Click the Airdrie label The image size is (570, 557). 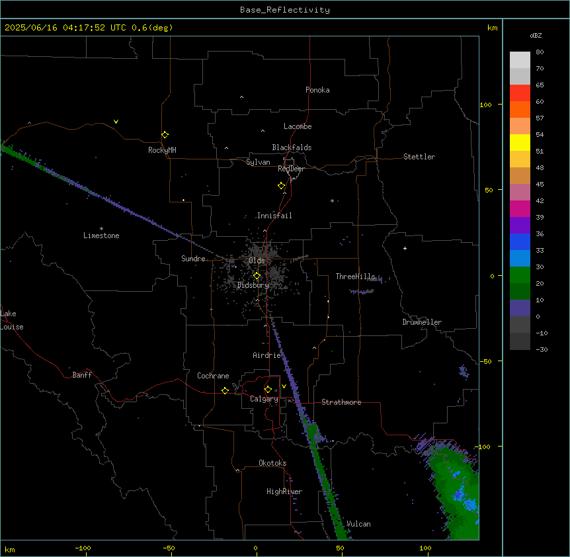266,355
